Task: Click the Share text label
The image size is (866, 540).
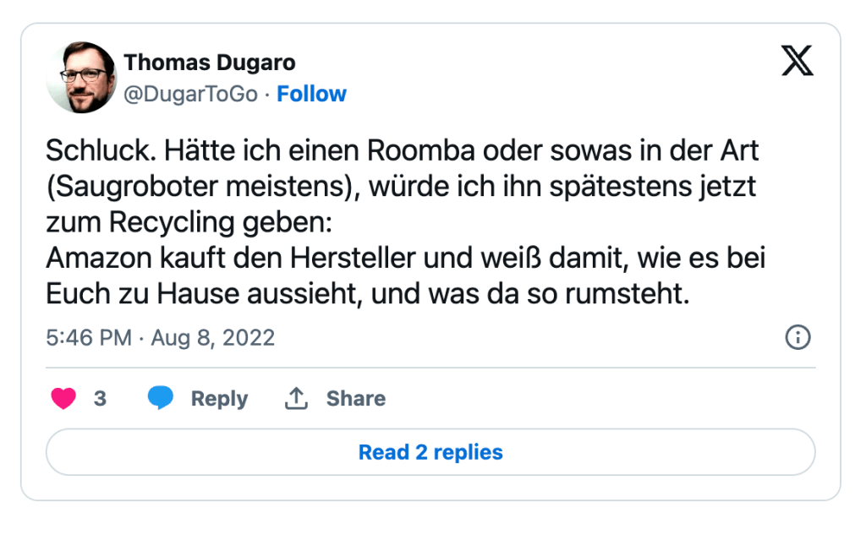Action: pos(356,399)
